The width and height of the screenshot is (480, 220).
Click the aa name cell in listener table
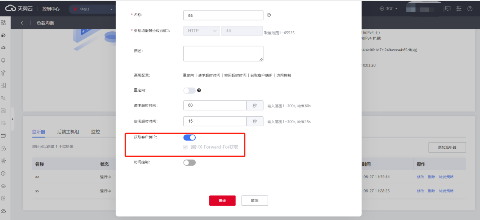37,177
